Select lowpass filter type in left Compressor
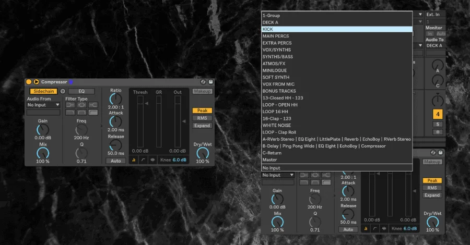The width and height of the screenshot is (470, 245). pyautogui.click(x=70, y=112)
